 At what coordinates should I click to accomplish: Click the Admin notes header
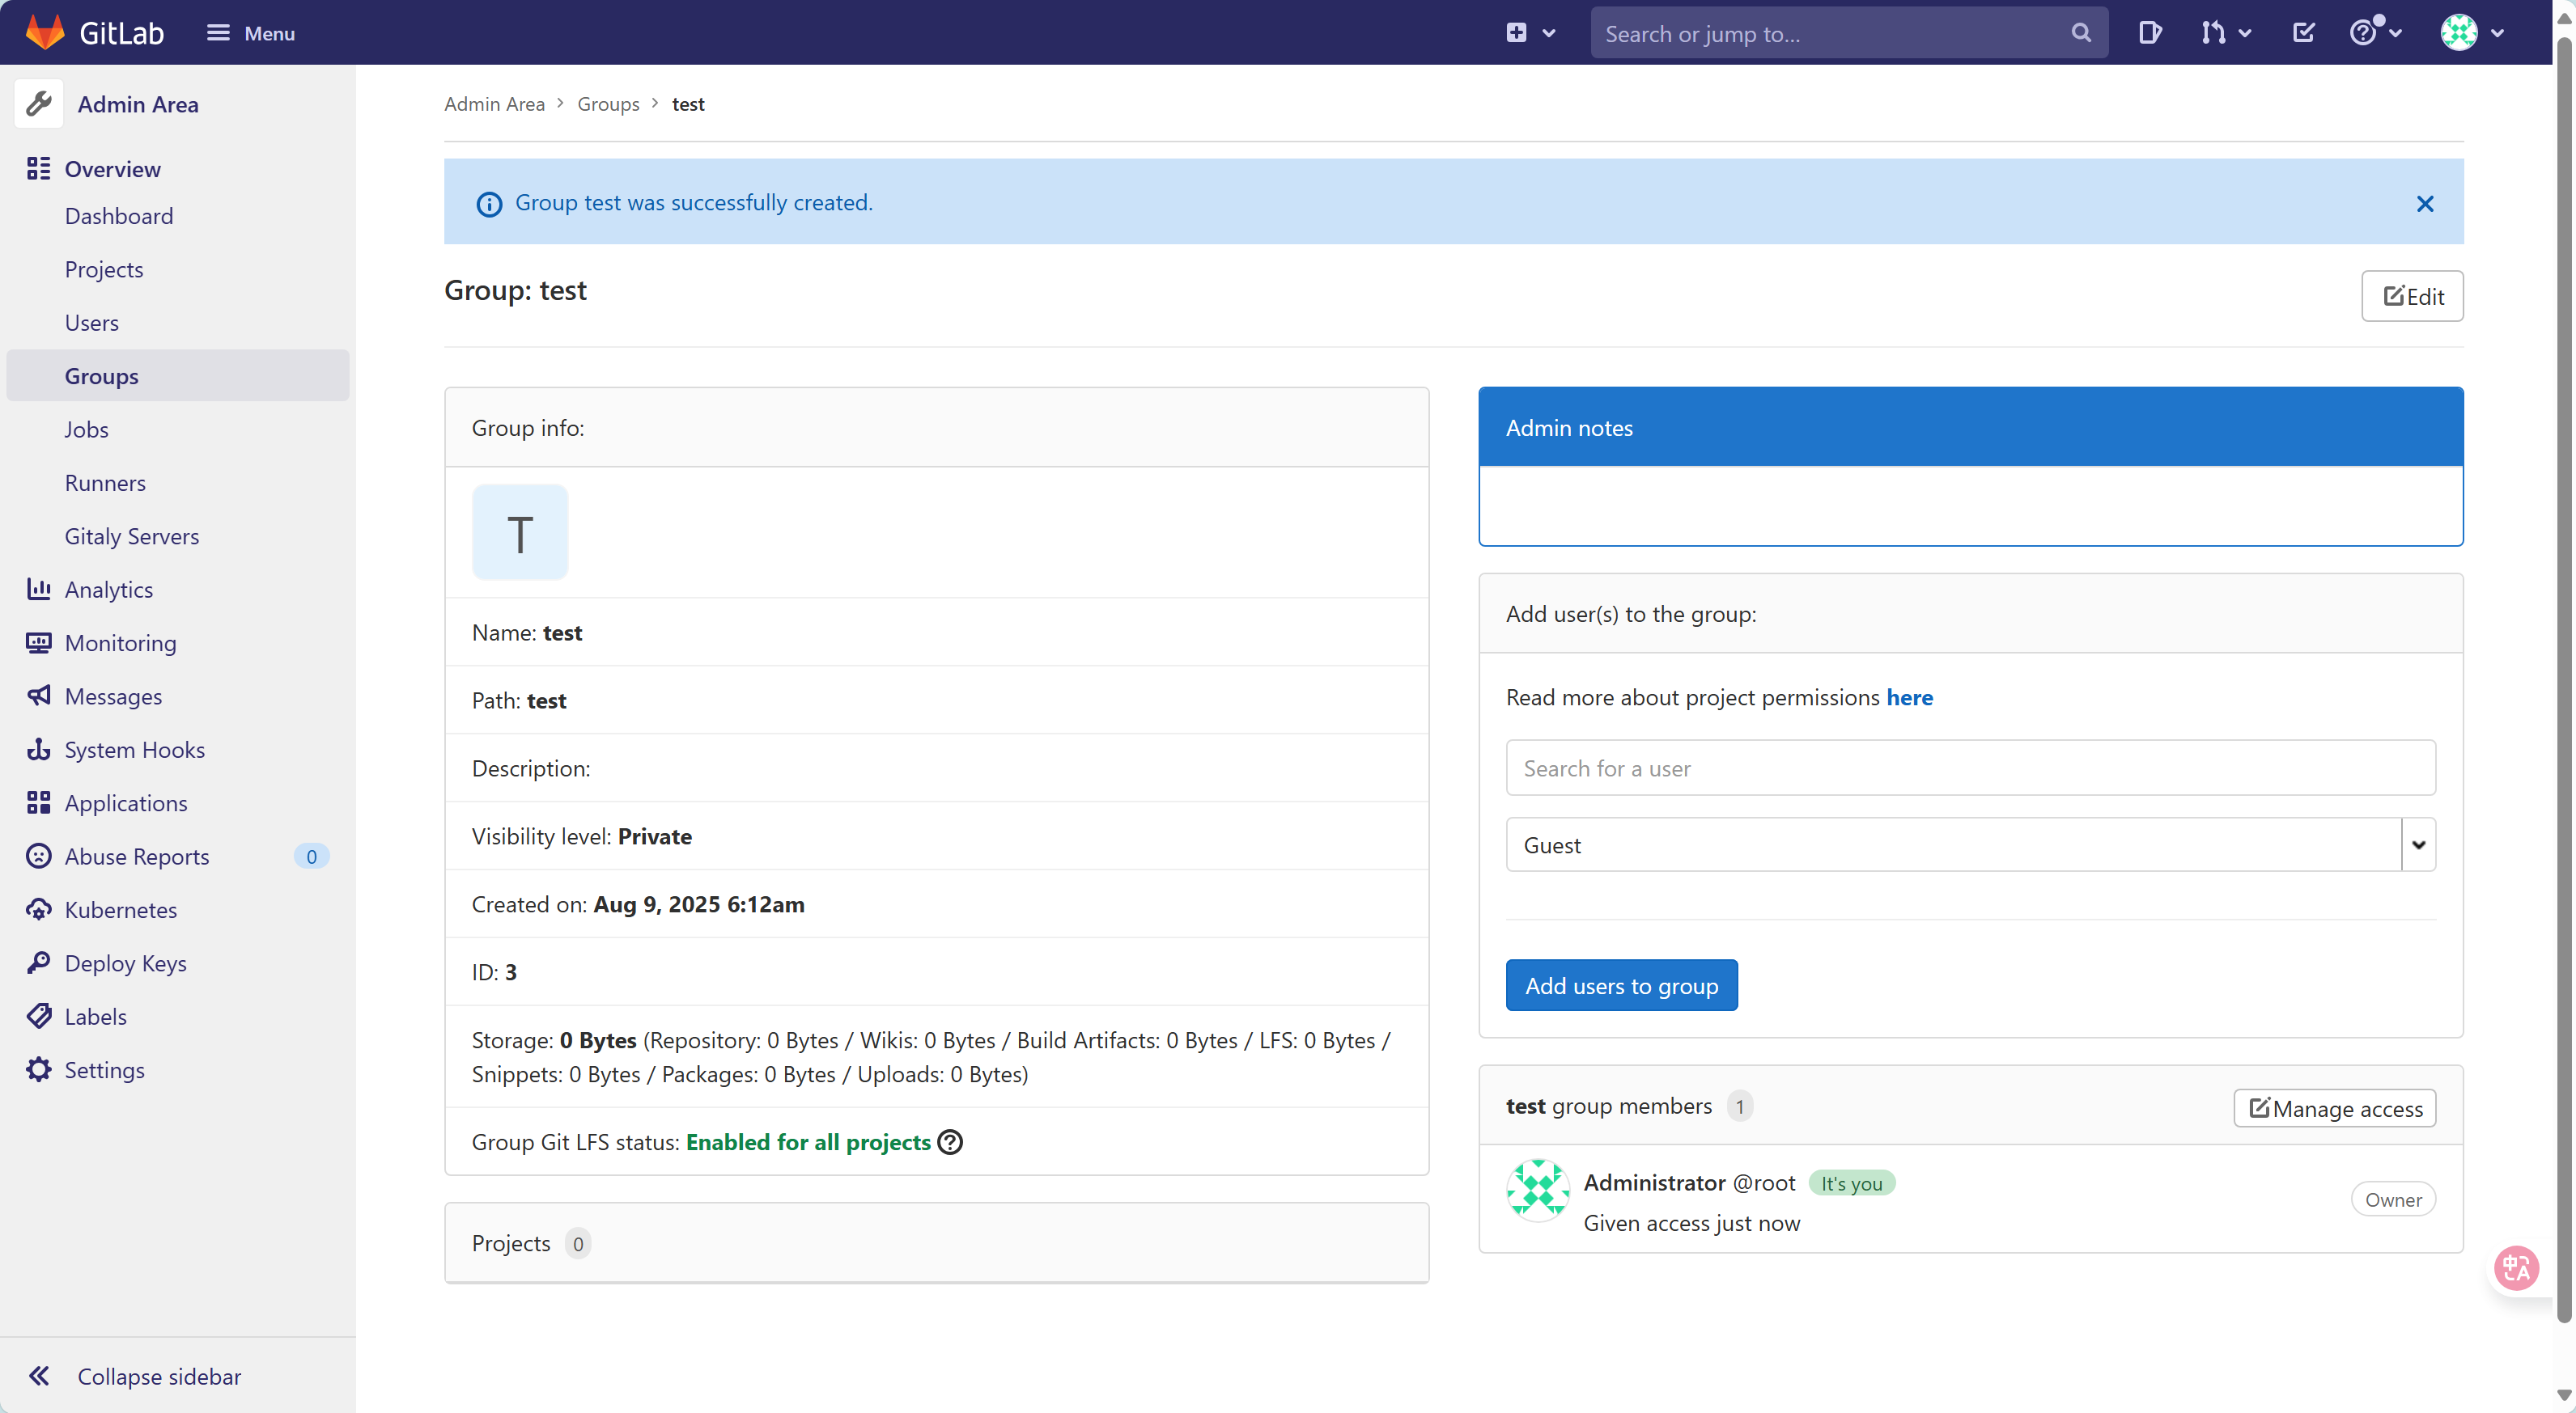pyautogui.click(x=1970, y=428)
